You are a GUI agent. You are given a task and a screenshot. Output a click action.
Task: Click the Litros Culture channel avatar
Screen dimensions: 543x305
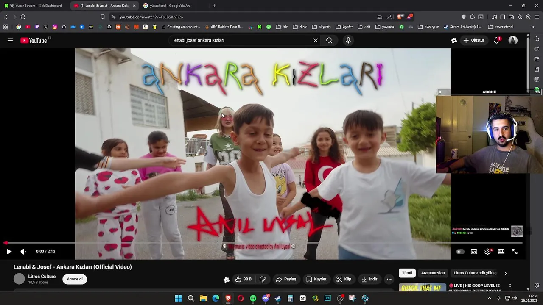[20, 279]
